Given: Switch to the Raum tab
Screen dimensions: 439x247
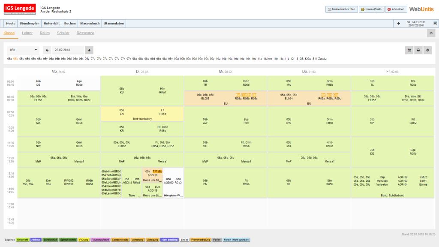Looking at the screenshot, I should coord(45,33).
